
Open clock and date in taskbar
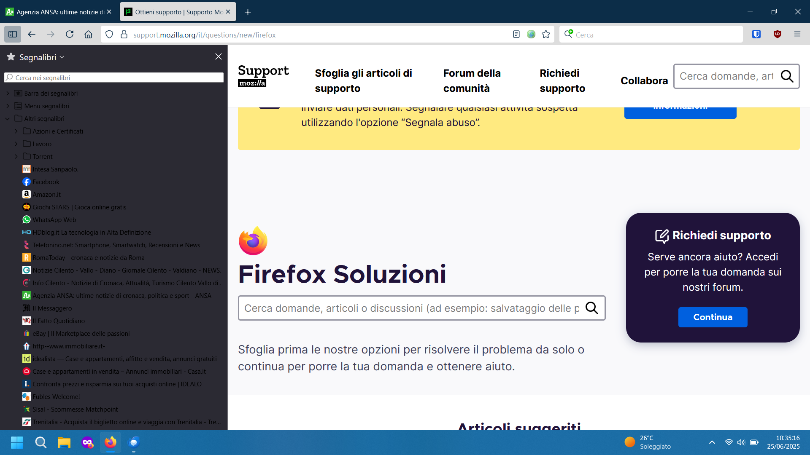pos(783,442)
